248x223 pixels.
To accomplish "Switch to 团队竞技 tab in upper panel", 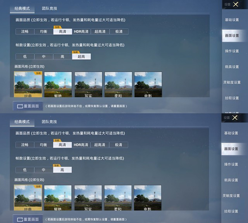I will [50, 8].
